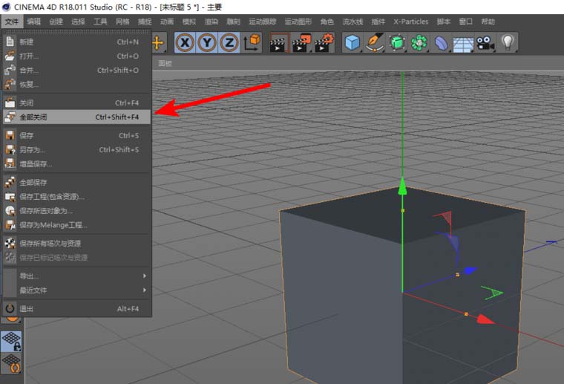Click the floor grid object icon
Screen dimensions: 564x384
click(463, 42)
